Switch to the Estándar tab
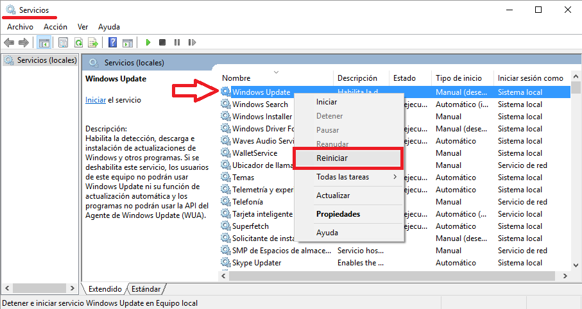This screenshot has height=309, width=582. [x=146, y=288]
